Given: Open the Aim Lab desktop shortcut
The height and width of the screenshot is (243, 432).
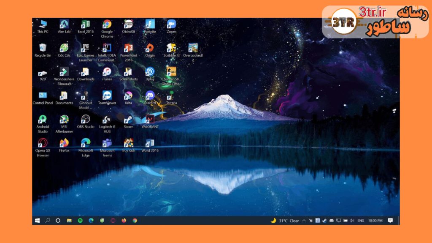Looking at the screenshot, I should coord(64,25).
